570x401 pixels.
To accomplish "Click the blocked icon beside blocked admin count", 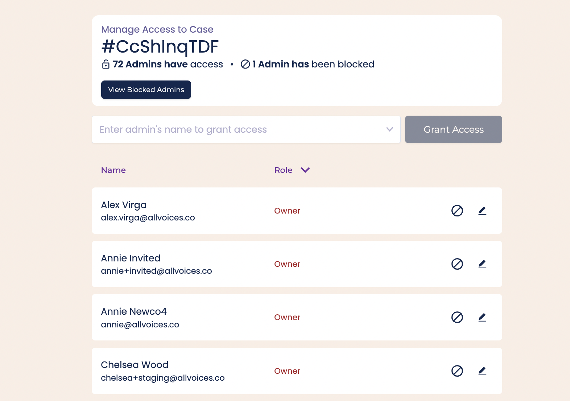I will coord(245,64).
